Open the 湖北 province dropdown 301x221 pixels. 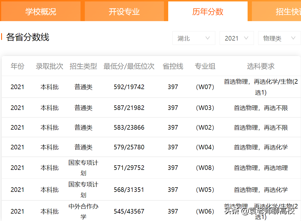194,38
